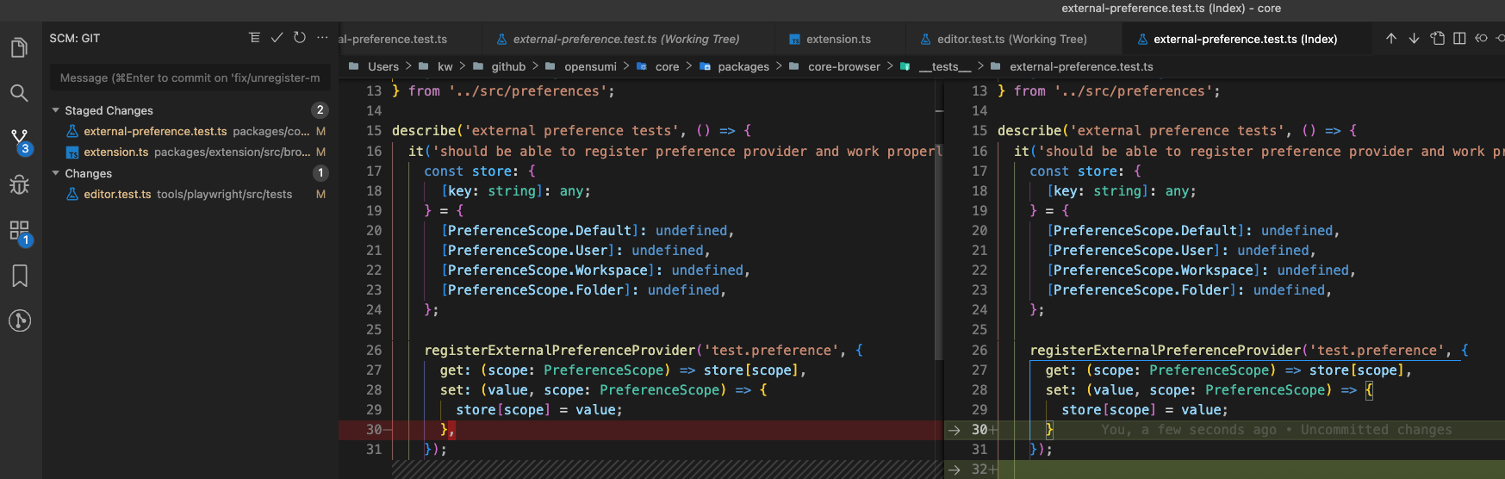1505x479 pixels.
Task: Click 'describe' keyword in left pane line 15
Action: point(424,131)
